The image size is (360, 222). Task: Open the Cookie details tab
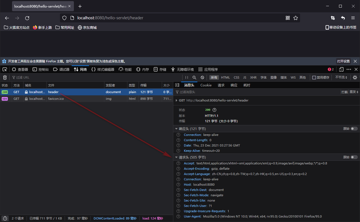tap(206, 85)
